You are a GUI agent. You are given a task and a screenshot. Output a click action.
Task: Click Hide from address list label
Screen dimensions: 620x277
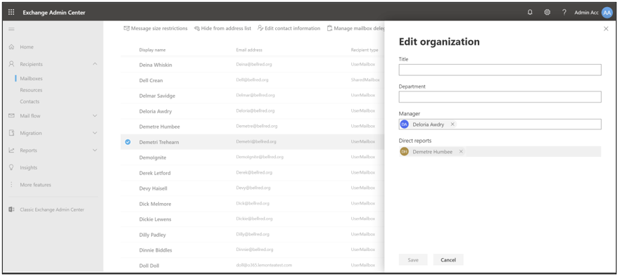click(226, 28)
